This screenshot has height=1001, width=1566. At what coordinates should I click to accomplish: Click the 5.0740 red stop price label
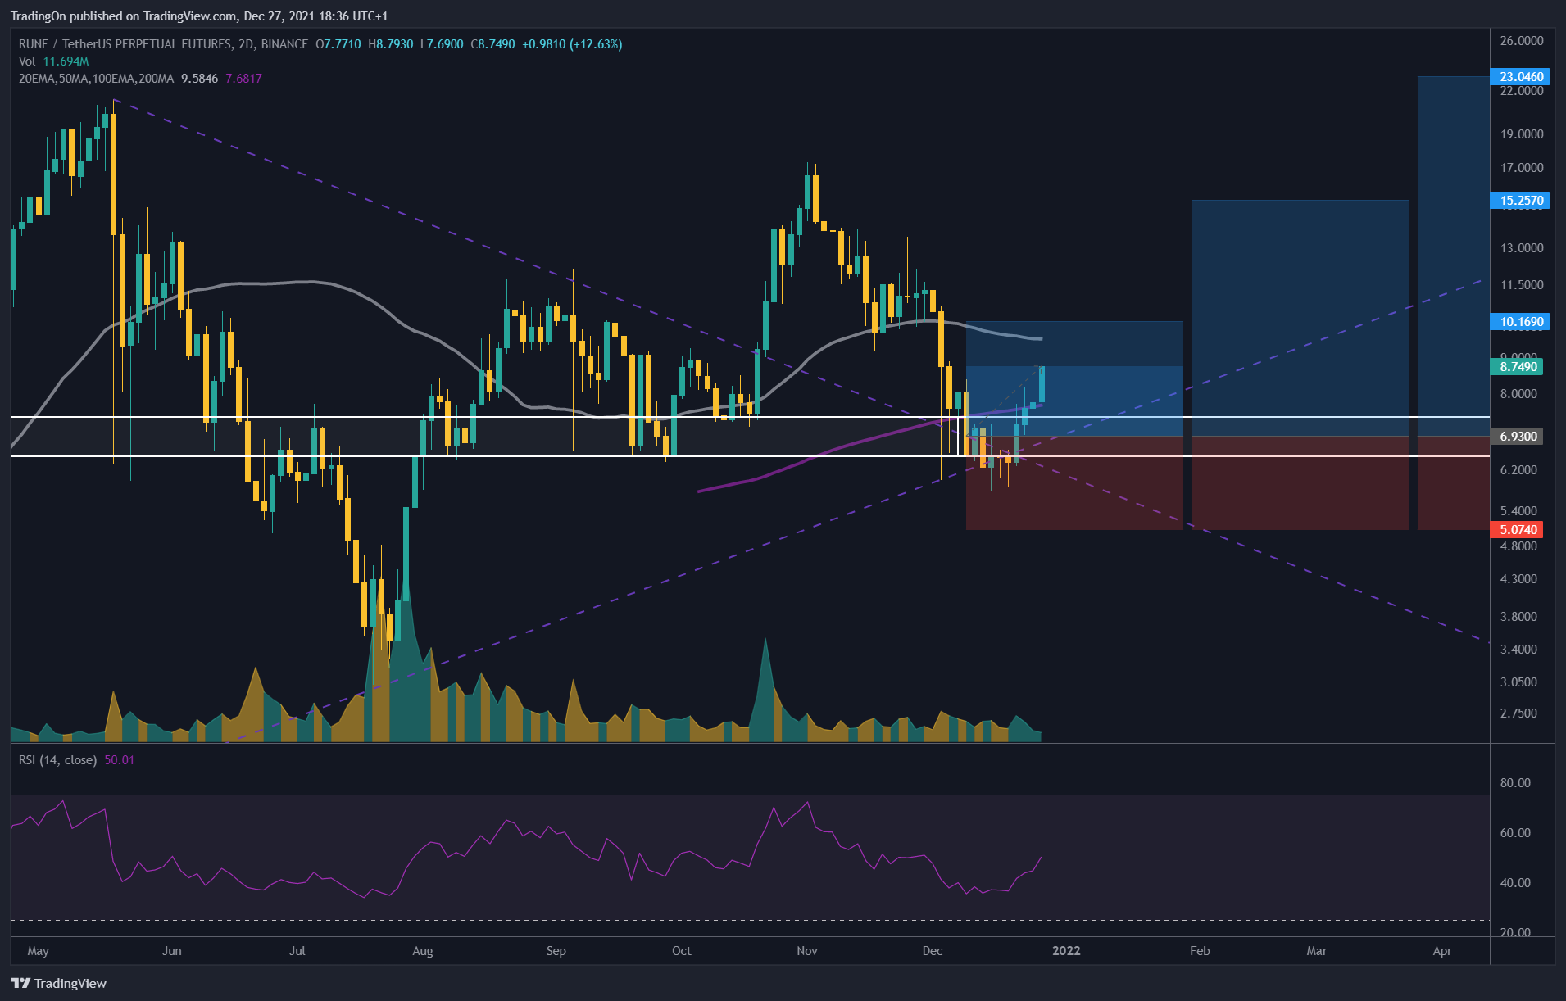1518,529
